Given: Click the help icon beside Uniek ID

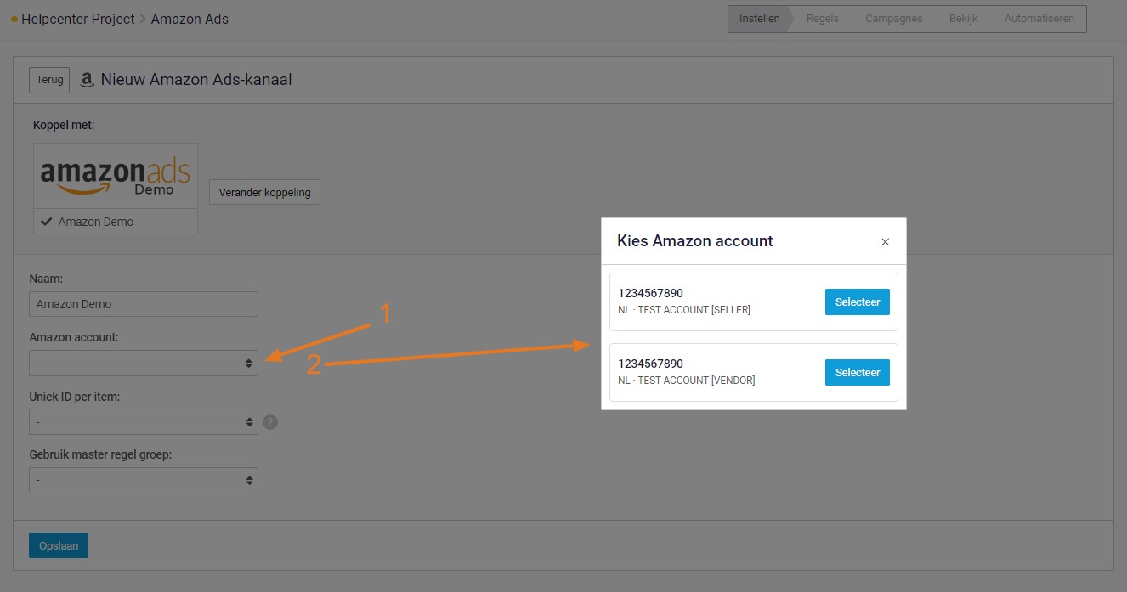Looking at the screenshot, I should pyautogui.click(x=270, y=421).
